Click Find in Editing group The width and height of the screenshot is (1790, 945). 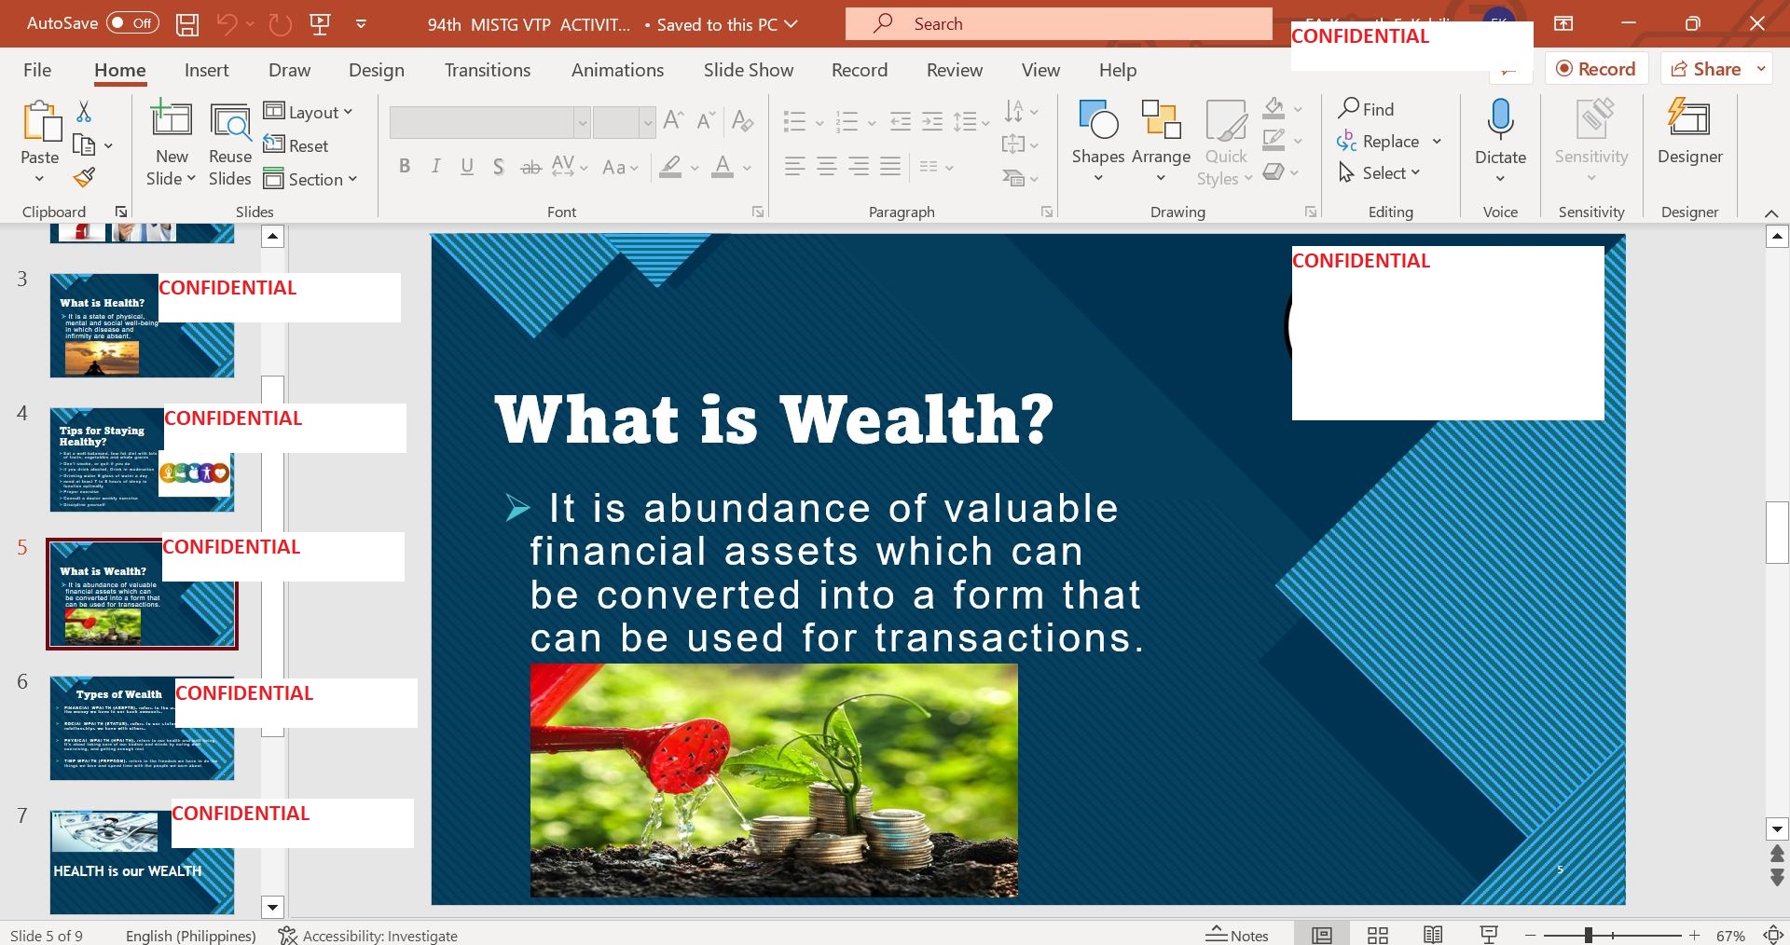[x=1367, y=109]
